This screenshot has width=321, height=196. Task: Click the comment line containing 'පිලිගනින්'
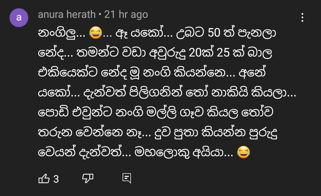(x=167, y=92)
